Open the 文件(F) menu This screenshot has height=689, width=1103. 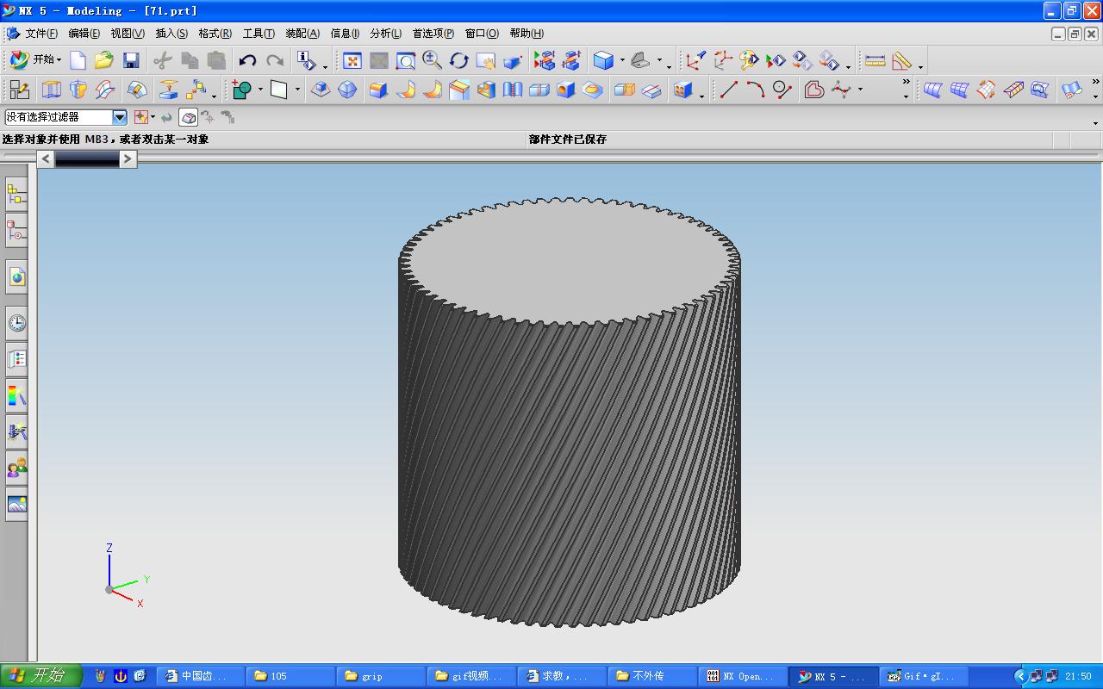click(x=41, y=34)
